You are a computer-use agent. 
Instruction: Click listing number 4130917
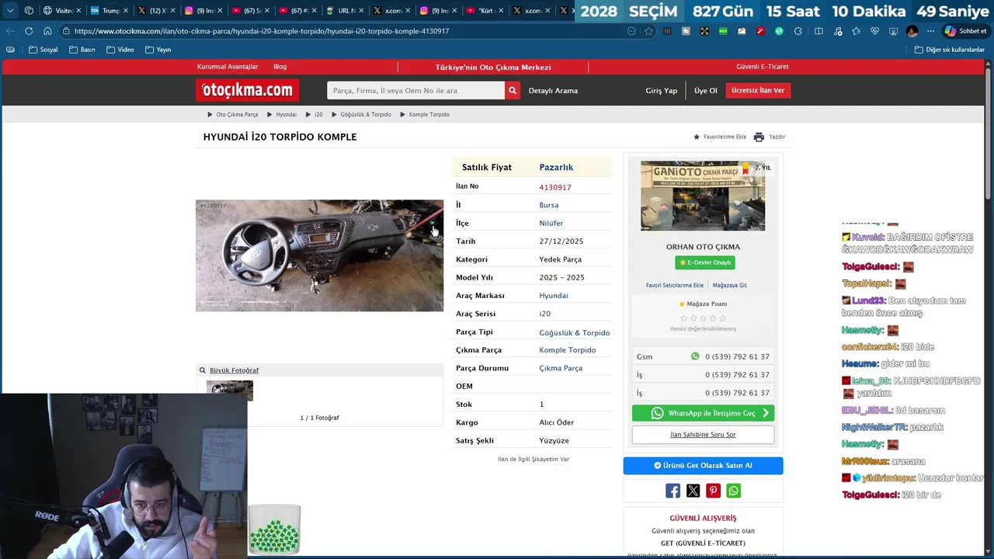[x=555, y=187]
